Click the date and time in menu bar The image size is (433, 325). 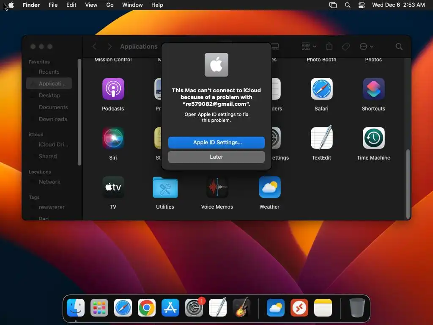click(398, 5)
